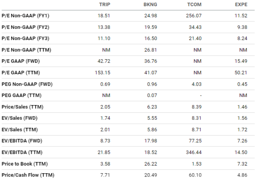This screenshot has width=255, height=182.
Task: Click the EXPE column header
Action: (241, 4)
